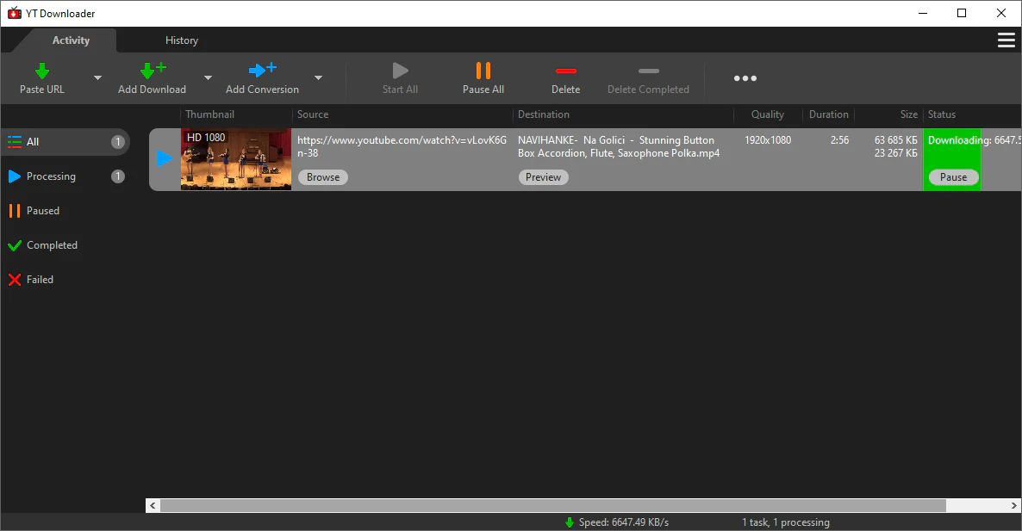
Task: Select the Activity tab
Action: (x=71, y=40)
